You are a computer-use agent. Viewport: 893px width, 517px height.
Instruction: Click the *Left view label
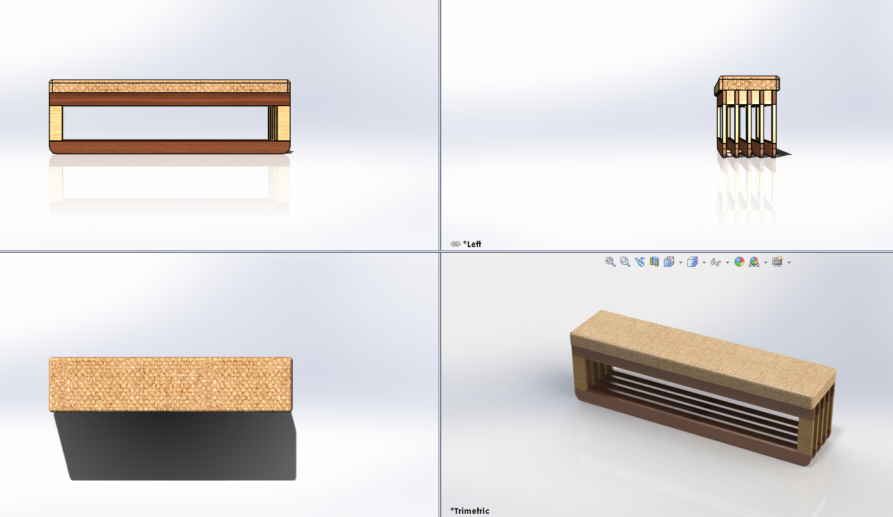(472, 244)
